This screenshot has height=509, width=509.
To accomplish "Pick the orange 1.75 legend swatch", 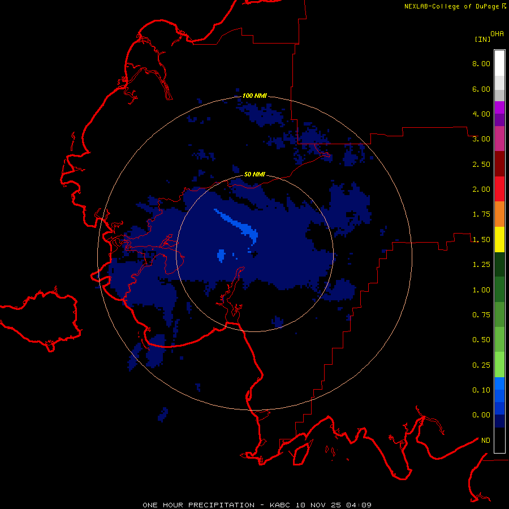I will (x=499, y=214).
